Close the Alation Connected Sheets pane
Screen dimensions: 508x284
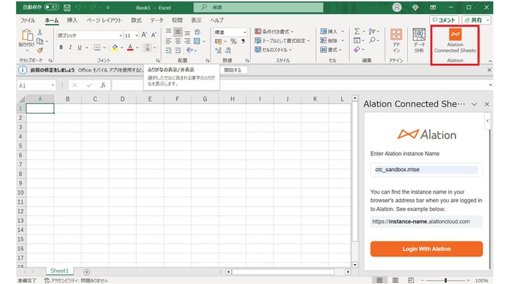[487, 104]
